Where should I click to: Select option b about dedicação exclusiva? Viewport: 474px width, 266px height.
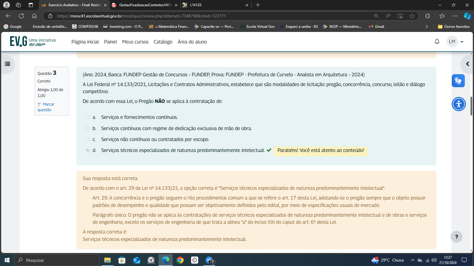(88, 128)
